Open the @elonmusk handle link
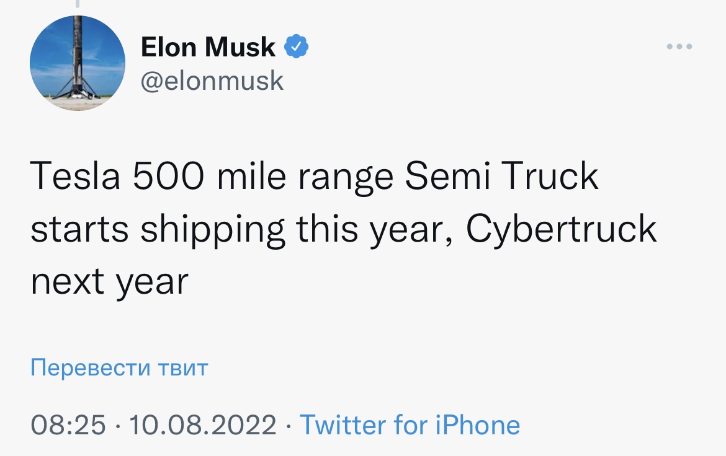Image resolution: width=726 pixels, height=456 pixels. (212, 81)
